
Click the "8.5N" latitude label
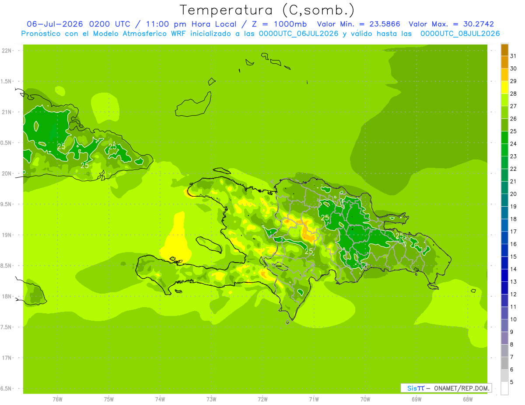coord(7,266)
